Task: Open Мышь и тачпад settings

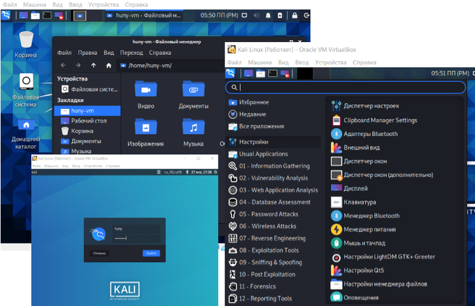Action: coord(396,243)
